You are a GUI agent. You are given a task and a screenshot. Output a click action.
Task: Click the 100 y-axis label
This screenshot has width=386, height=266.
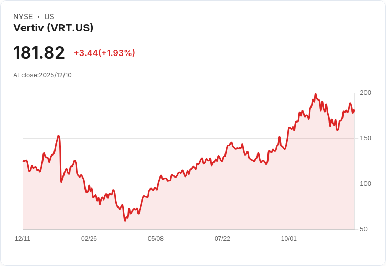(x=366, y=184)
